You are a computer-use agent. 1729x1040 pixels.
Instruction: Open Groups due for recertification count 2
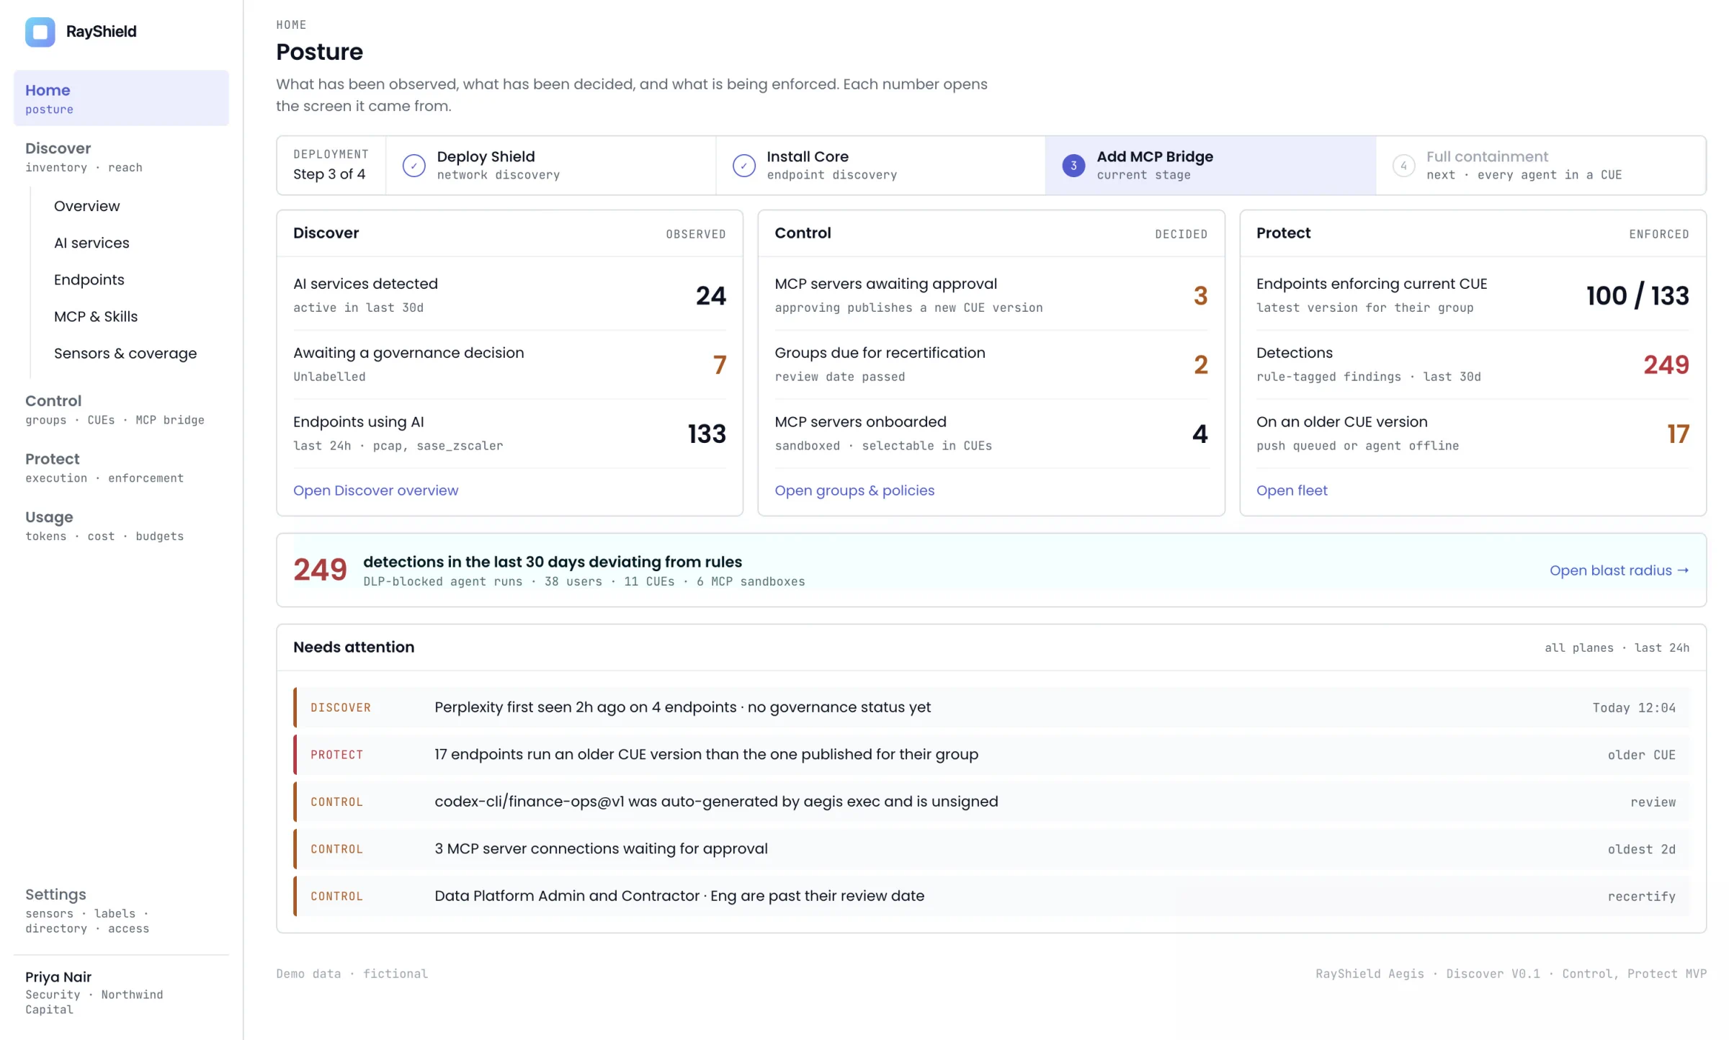tap(1200, 365)
